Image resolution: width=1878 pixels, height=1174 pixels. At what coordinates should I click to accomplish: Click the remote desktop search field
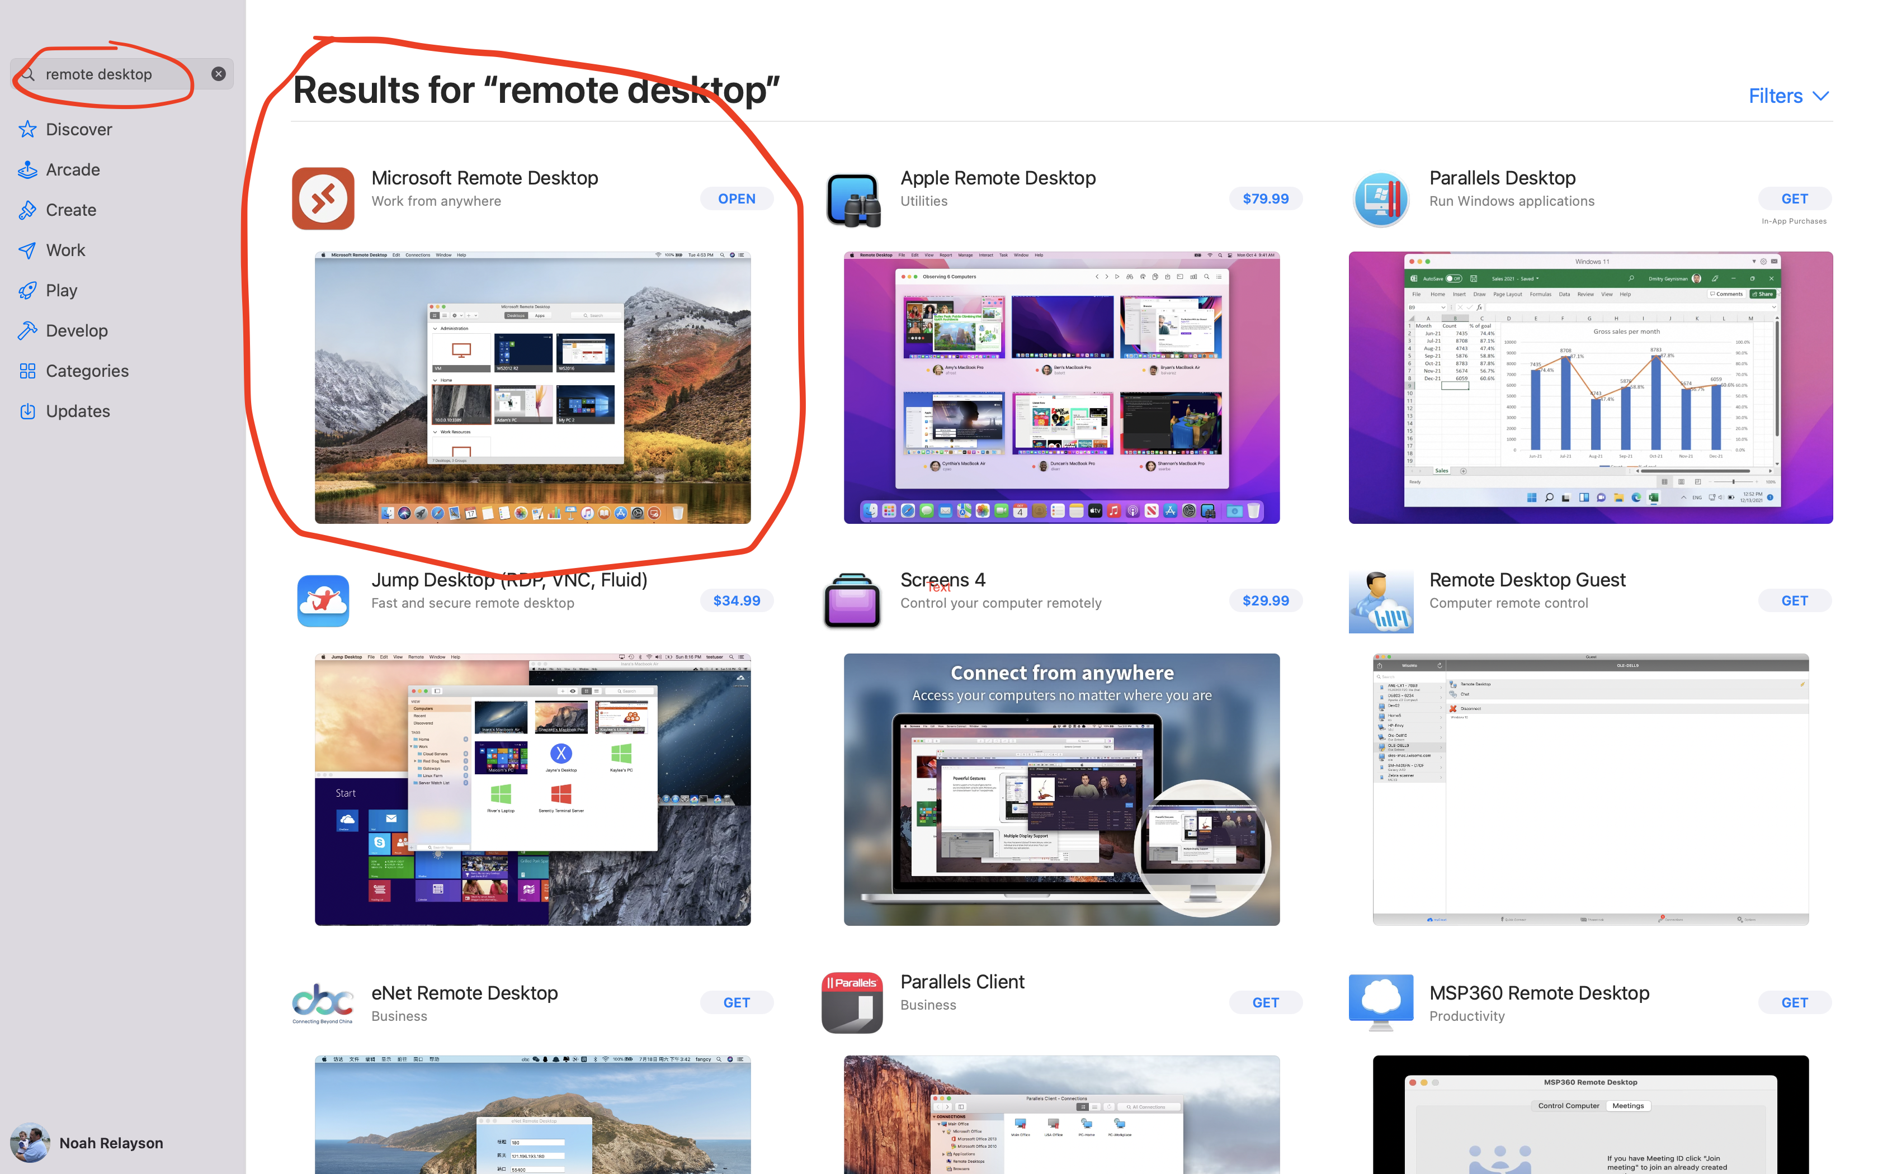point(122,74)
